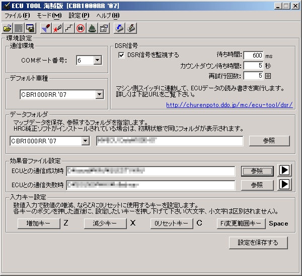
Task: Open the churenpoto.ddo.jp DSR link
Action: pyautogui.click(x=230, y=105)
